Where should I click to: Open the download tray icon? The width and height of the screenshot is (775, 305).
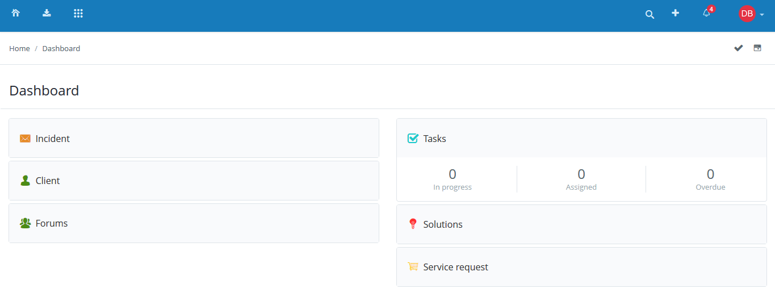(x=47, y=13)
